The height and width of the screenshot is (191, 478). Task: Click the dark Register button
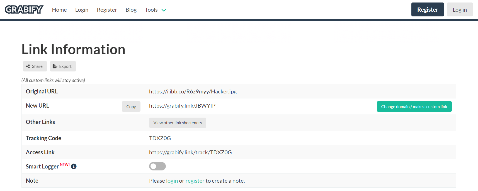click(x=428, y=9)
